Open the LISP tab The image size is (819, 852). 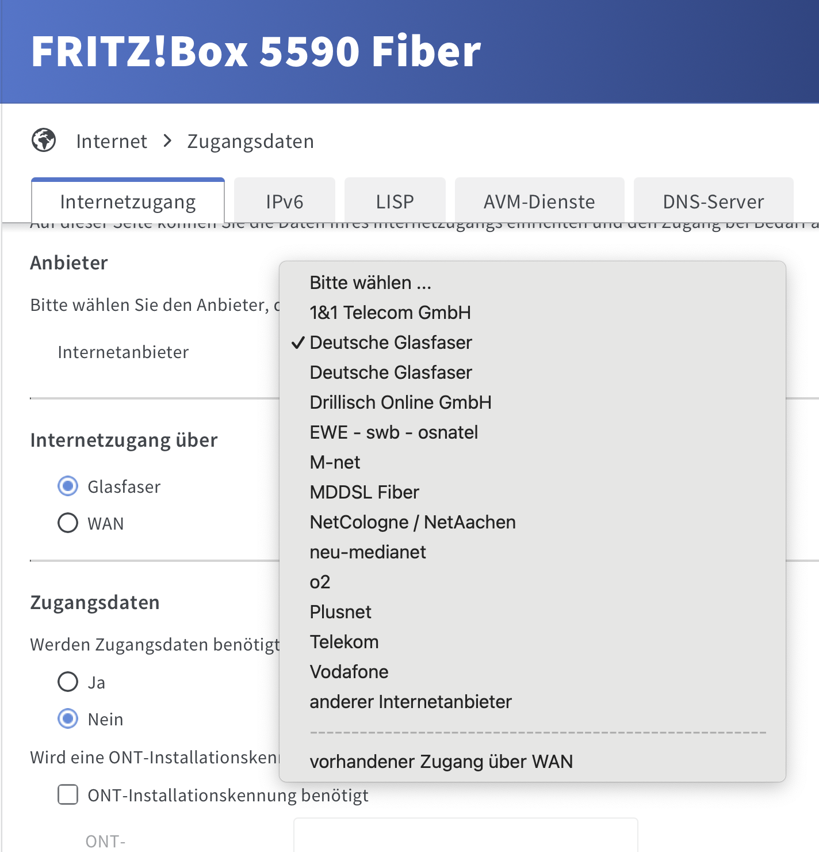395,201
